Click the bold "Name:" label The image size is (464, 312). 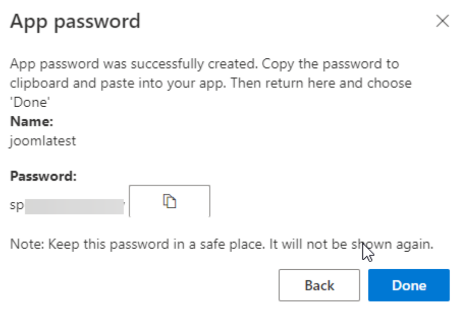pos(32,122)
